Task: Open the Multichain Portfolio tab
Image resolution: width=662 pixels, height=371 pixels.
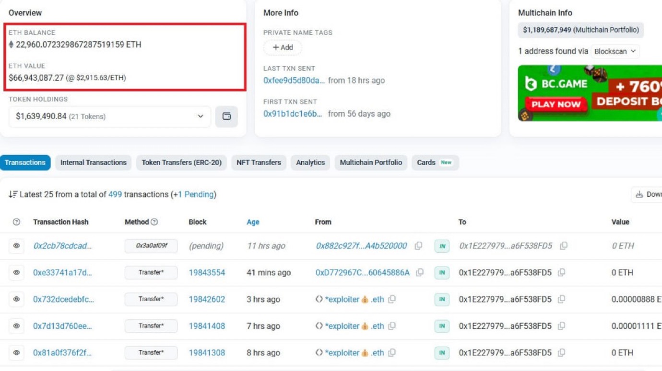Action: click(371, 163)
